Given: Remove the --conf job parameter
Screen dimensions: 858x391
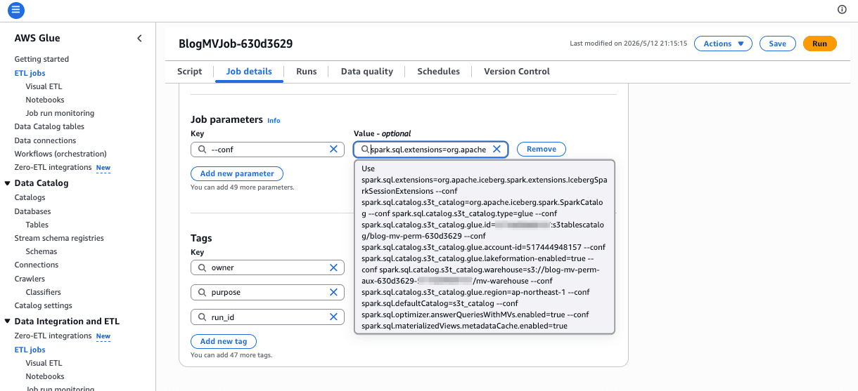Looking at the screenshot, I should coord(542,149).
